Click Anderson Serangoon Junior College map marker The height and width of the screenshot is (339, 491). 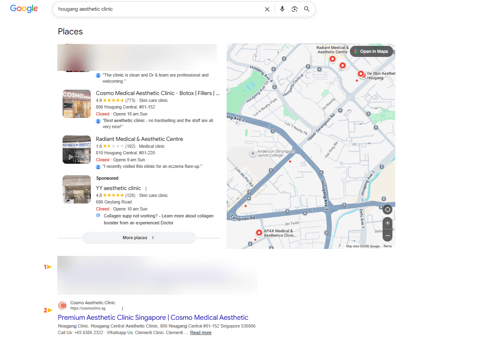click(x=253, y=153)
